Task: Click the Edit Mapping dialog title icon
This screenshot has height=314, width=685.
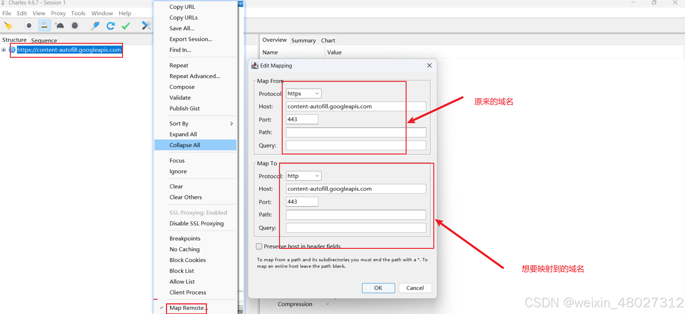Action: coord(255,65)
